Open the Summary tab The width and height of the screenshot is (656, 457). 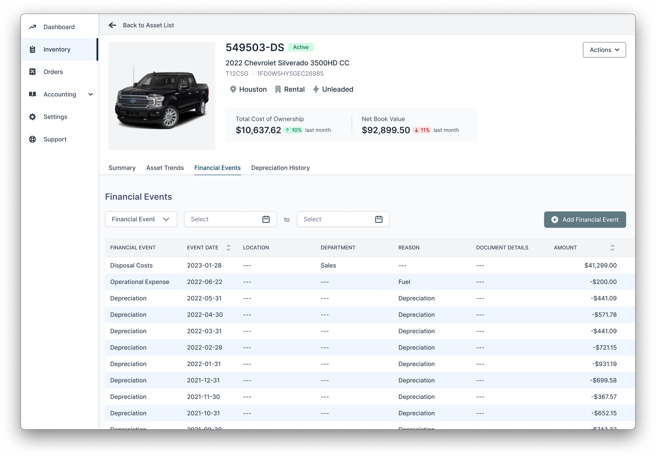122,168
